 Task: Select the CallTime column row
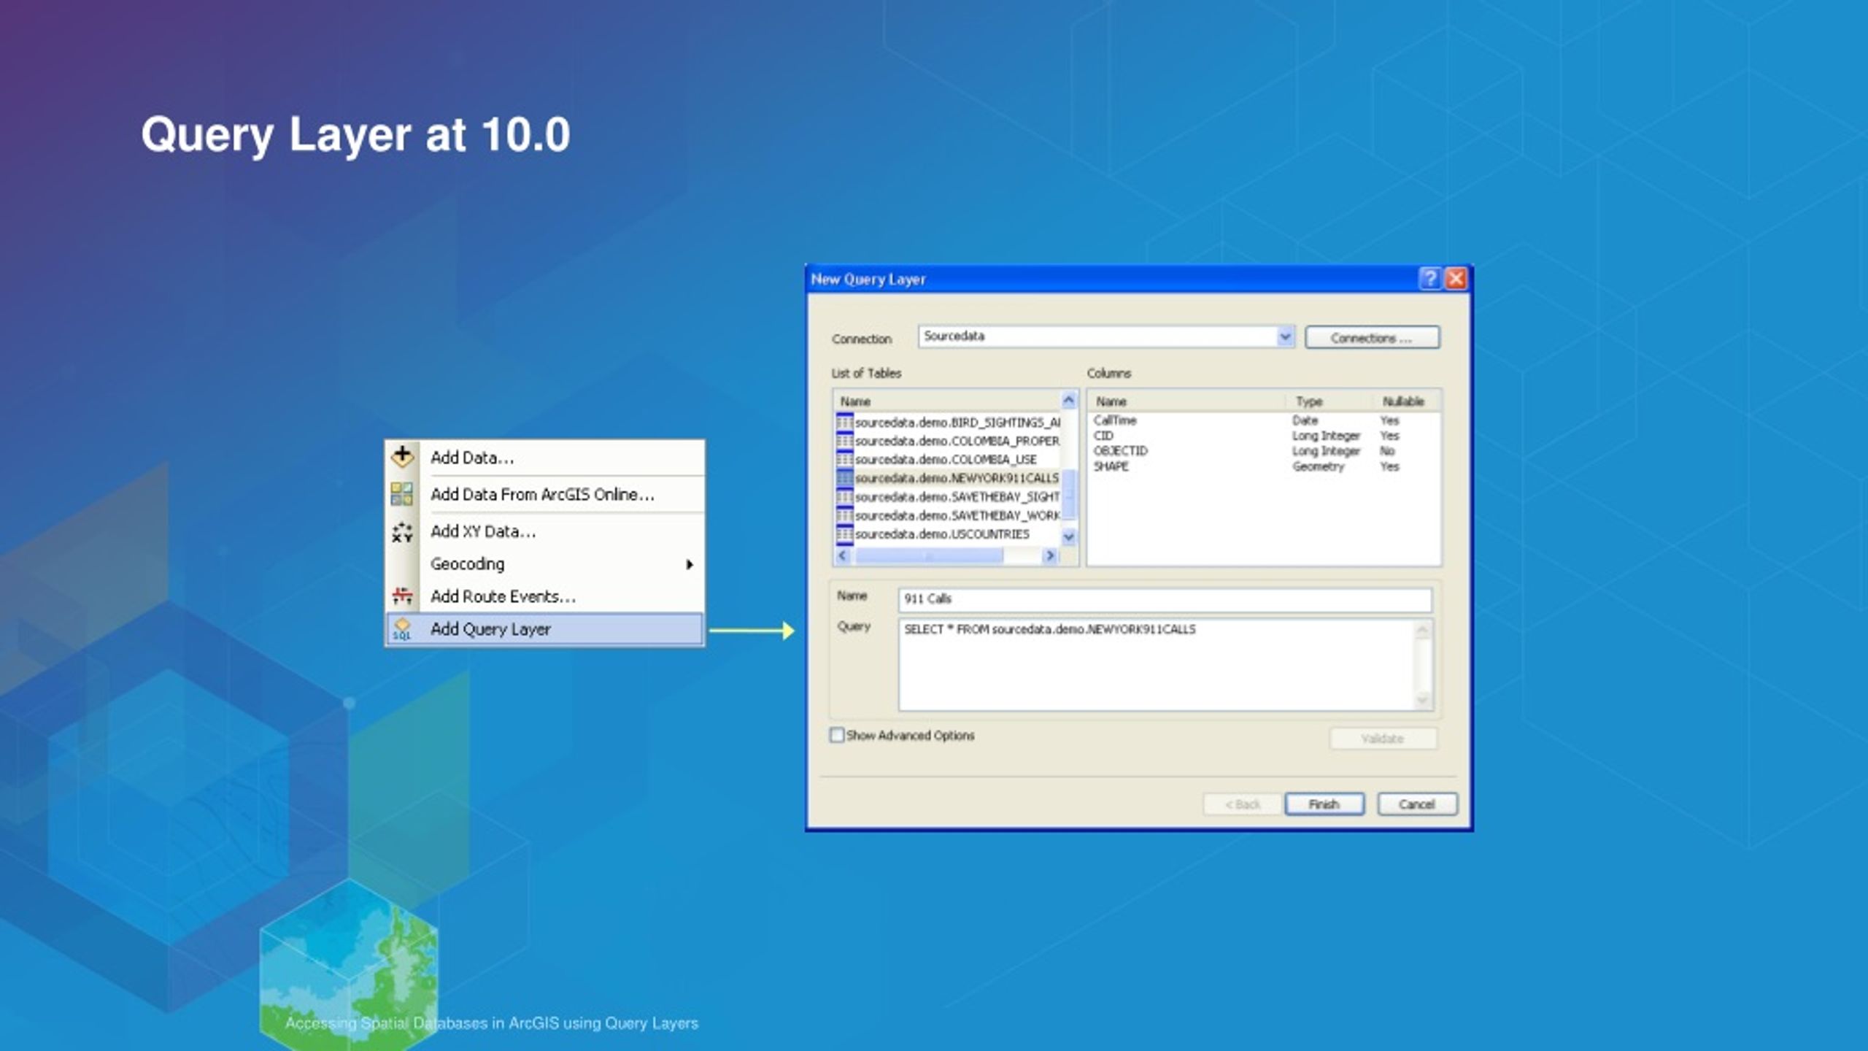pos(1263,420)
